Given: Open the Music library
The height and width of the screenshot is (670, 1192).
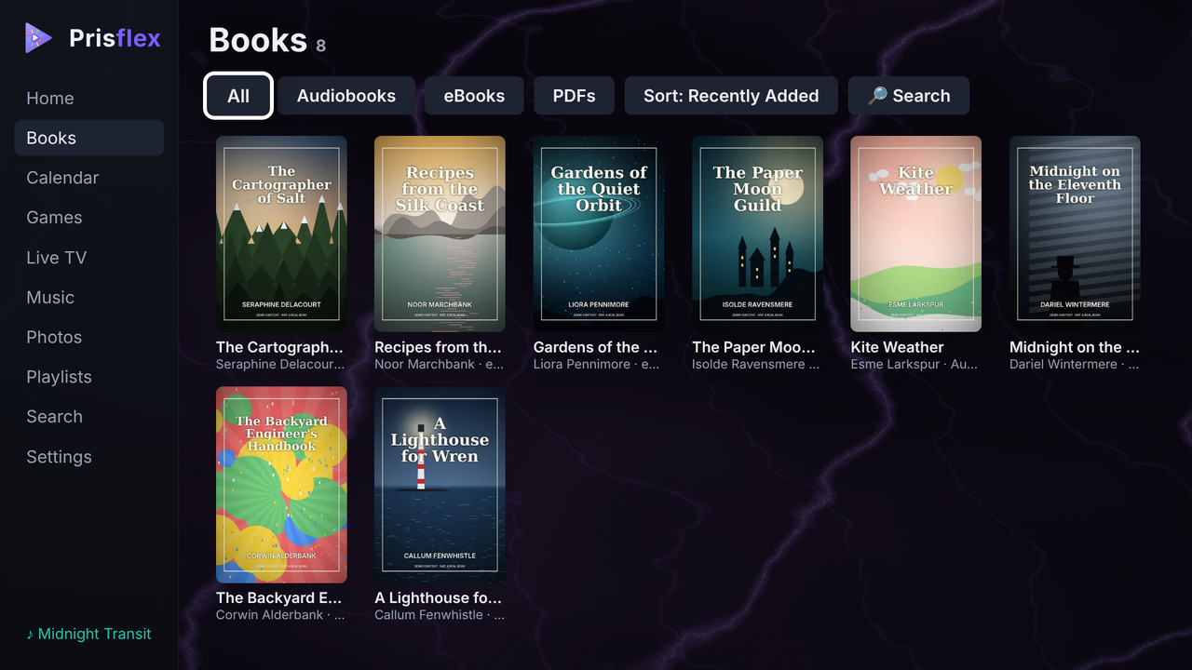Looking at the screenshot, I should pos(88,298).
